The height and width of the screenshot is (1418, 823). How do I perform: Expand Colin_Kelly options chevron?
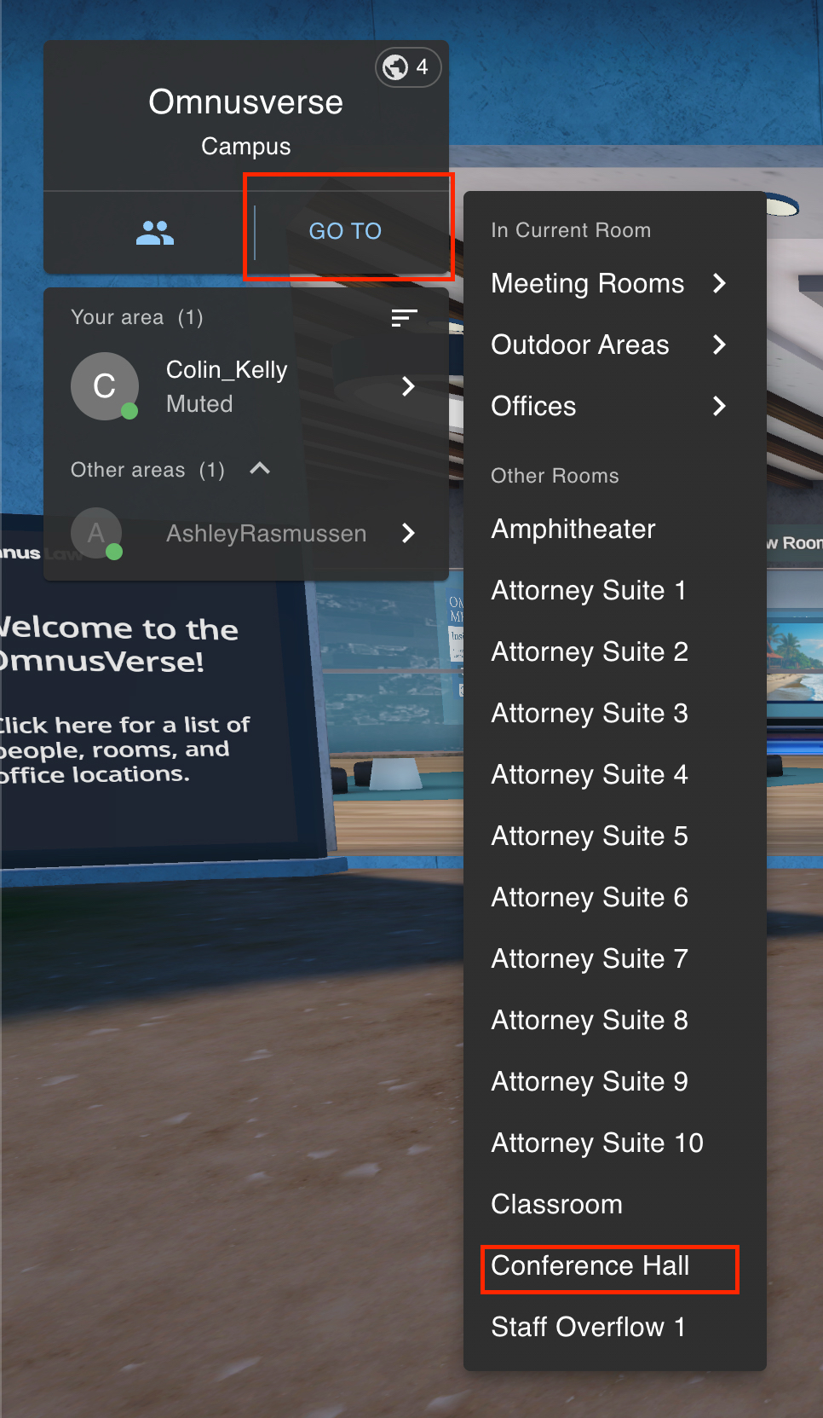(x=408, y=386)
